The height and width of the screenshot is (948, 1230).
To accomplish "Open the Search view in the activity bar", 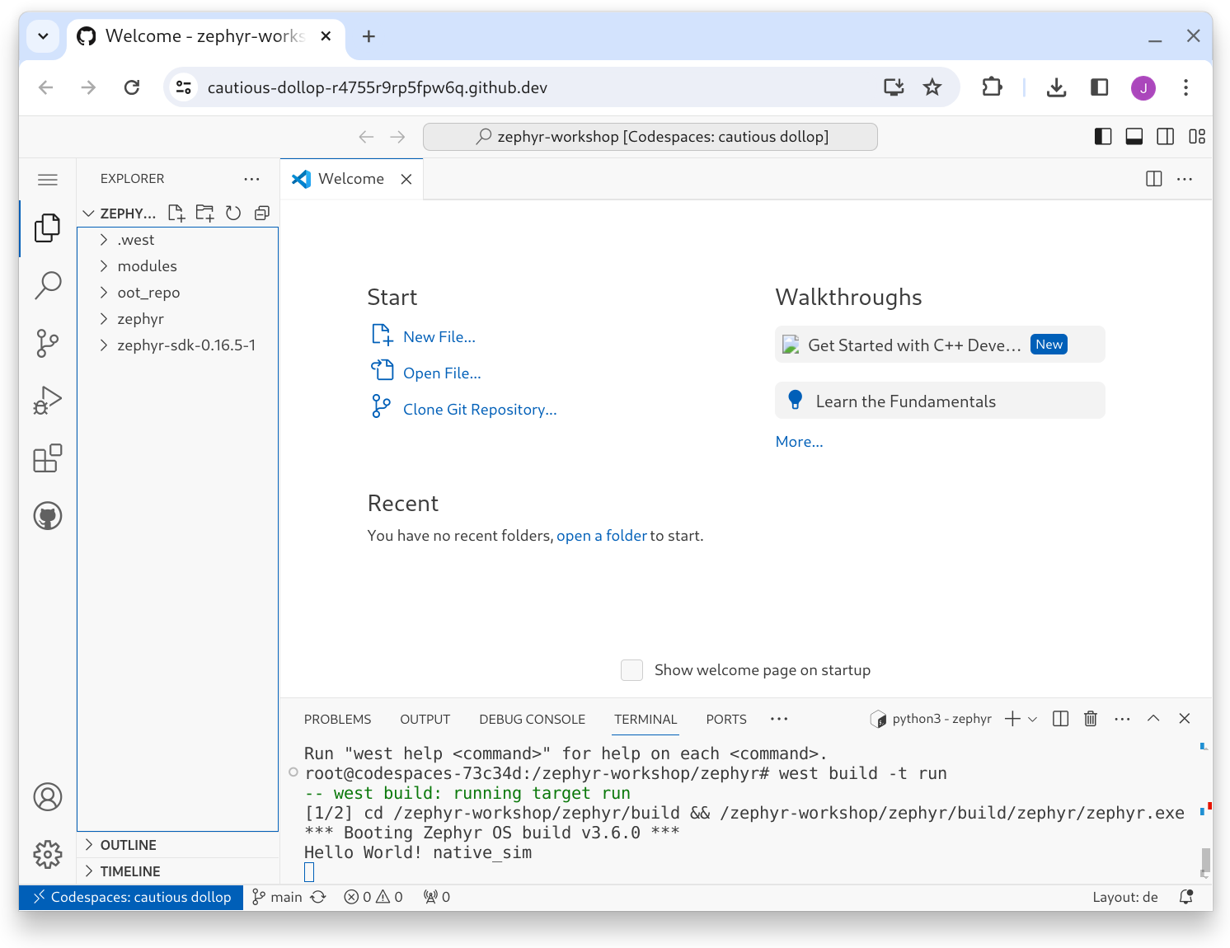I will 48,284.
